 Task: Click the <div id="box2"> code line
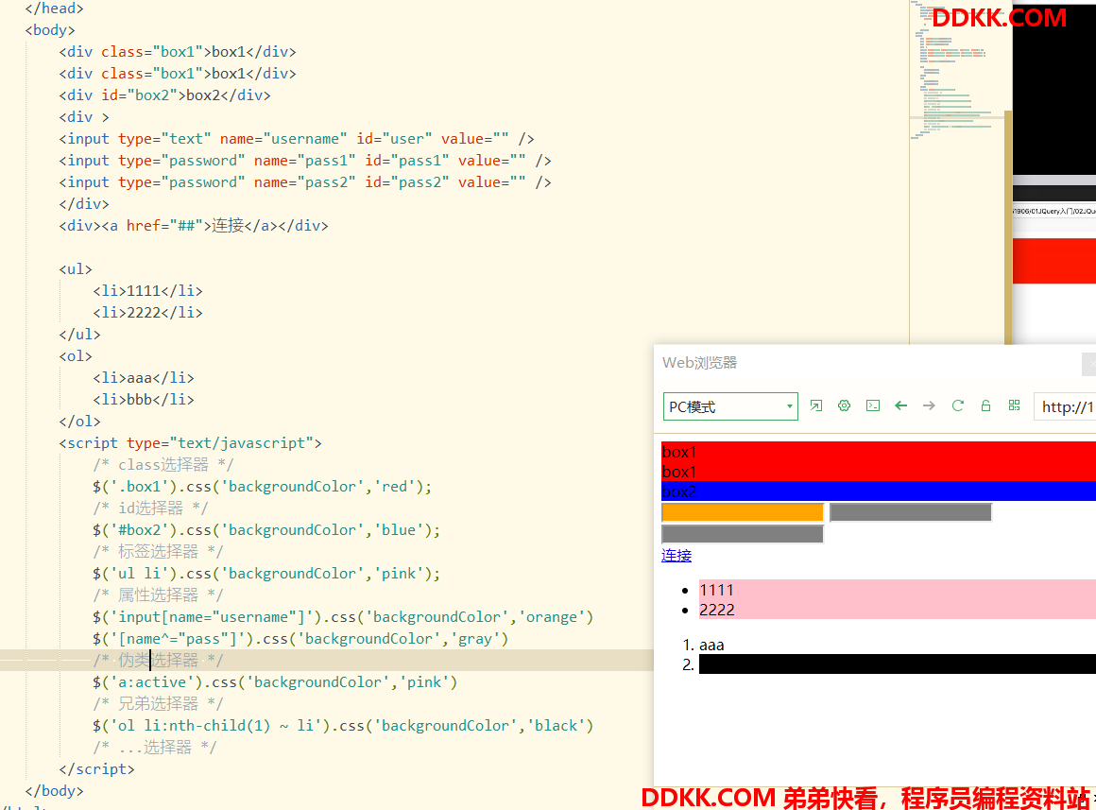[165, 95]
